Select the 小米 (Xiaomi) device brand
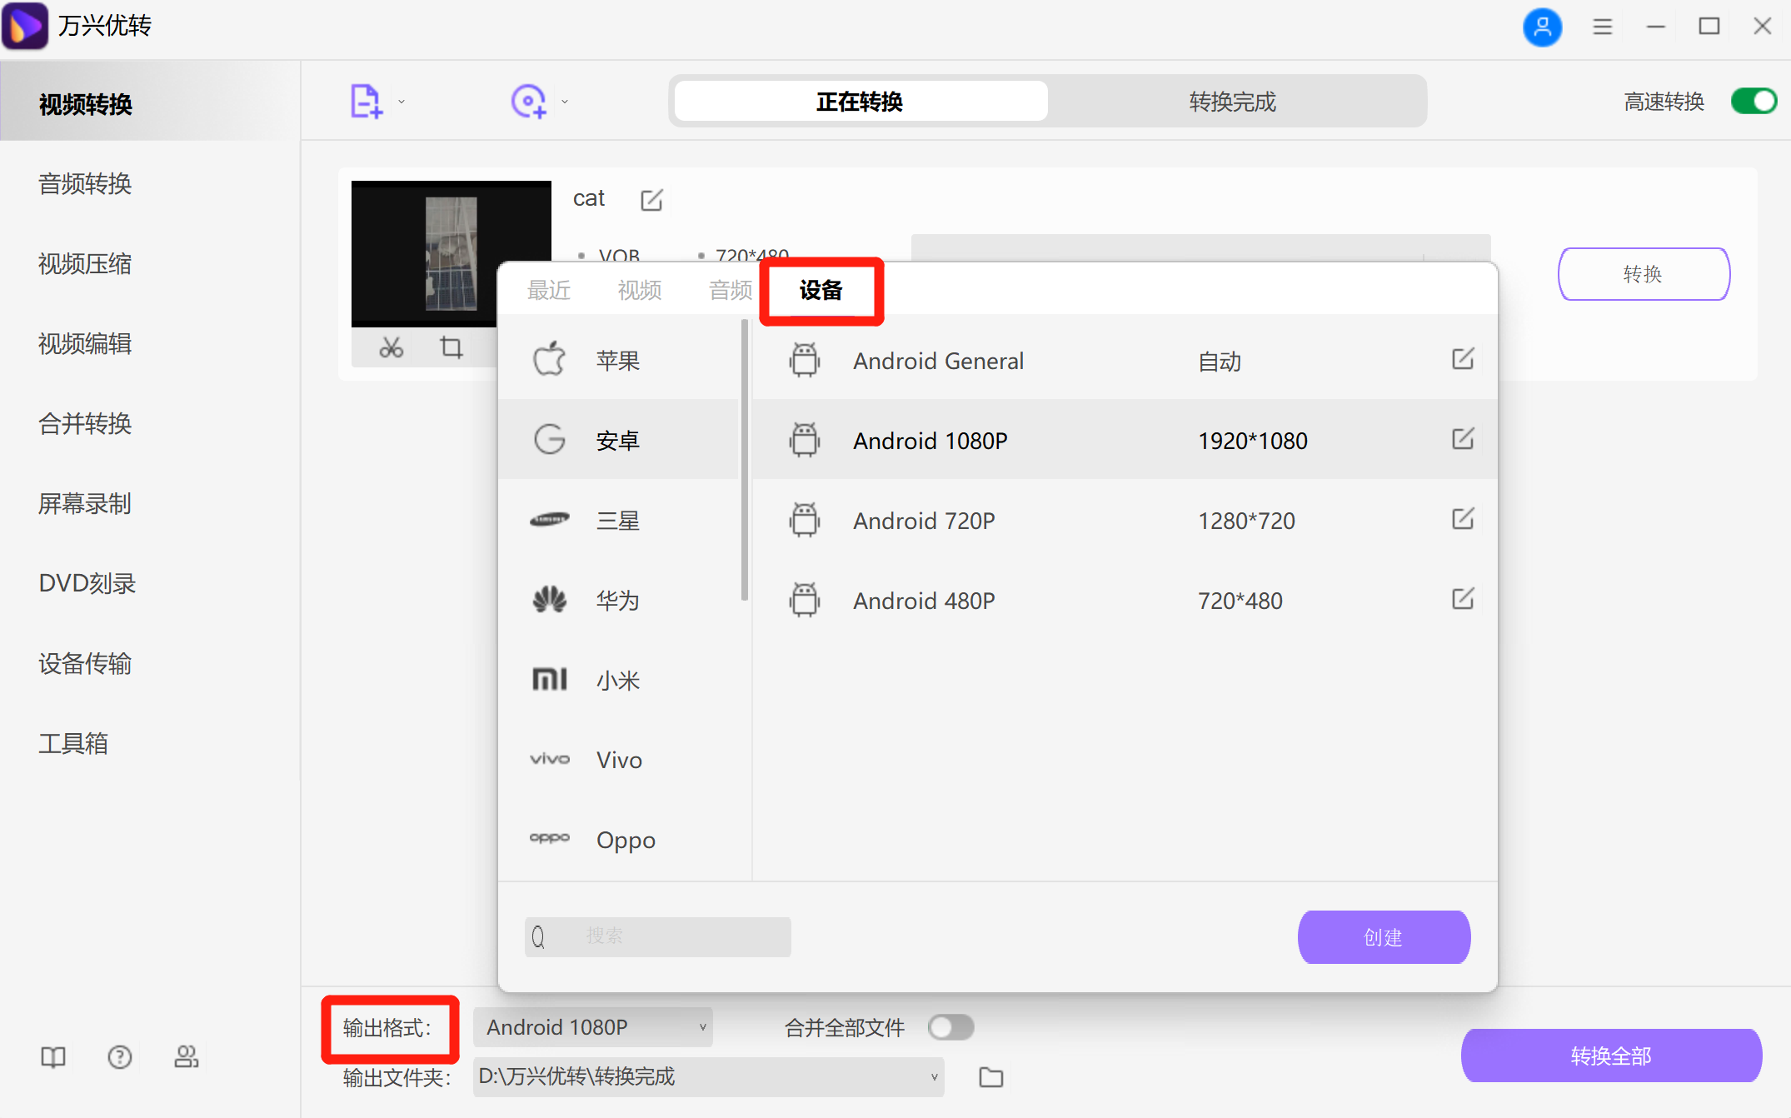 point(618,679)
